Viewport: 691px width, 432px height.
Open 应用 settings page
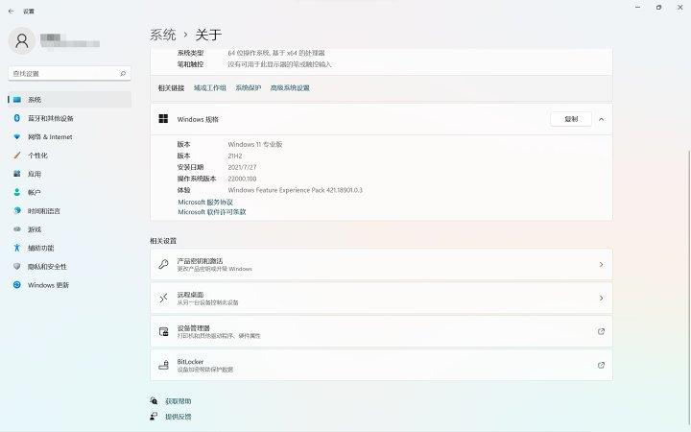pos(70,174)
